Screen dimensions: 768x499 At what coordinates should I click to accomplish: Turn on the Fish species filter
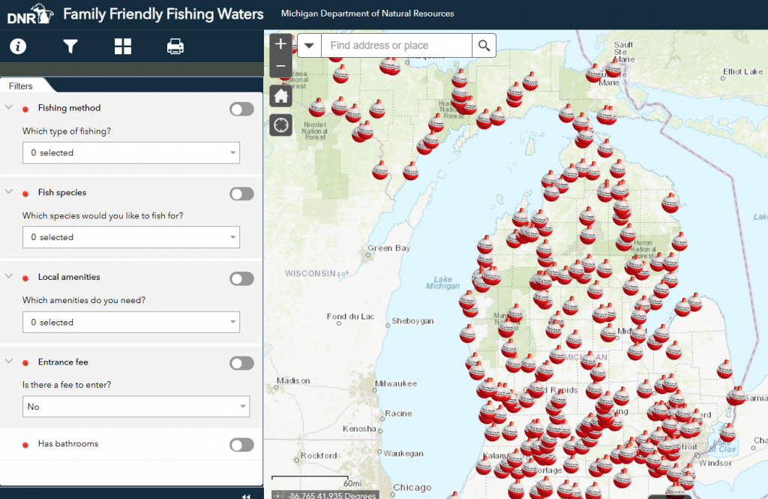[x=241, y=194]
